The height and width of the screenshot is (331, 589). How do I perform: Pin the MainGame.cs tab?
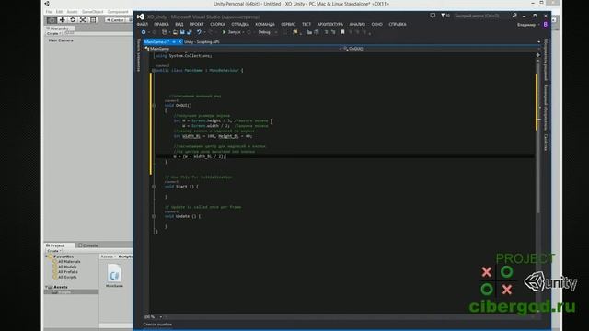coord(174,42)
